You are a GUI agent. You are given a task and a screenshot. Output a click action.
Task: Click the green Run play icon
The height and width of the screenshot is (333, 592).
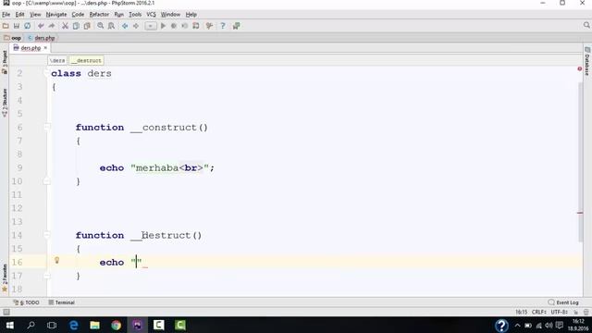[163, 26]
